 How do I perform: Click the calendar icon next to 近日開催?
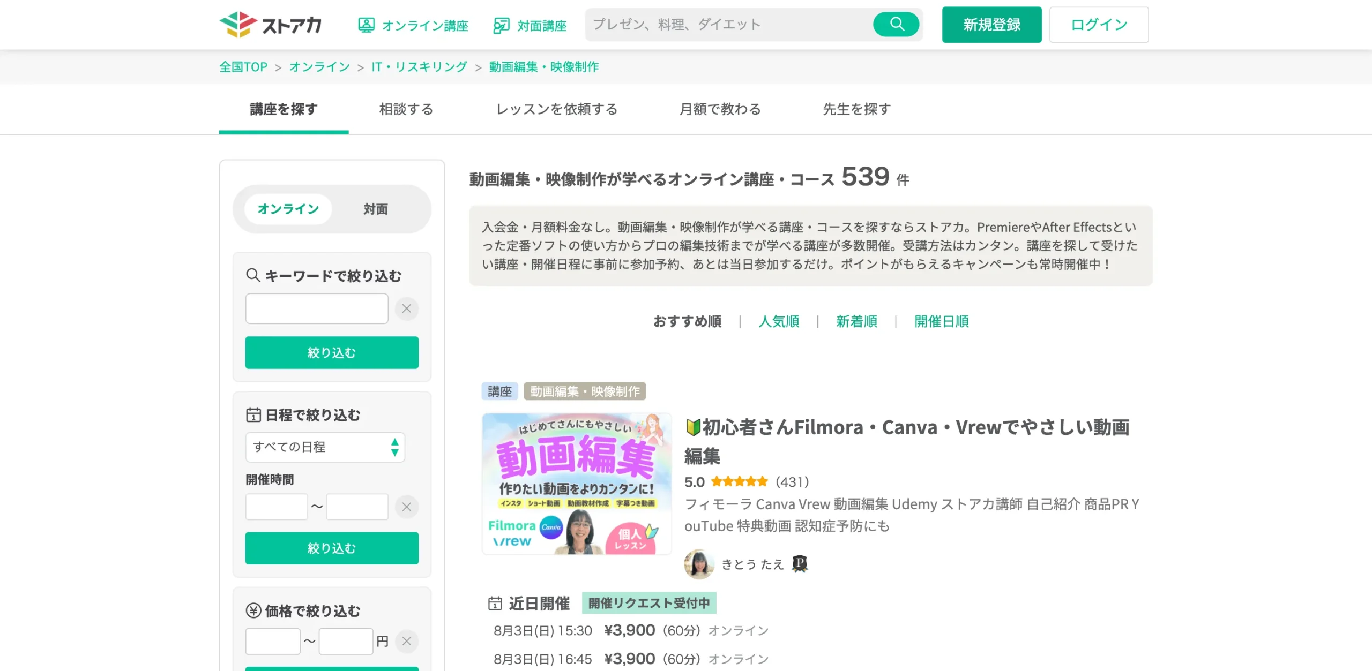[495, 604]
